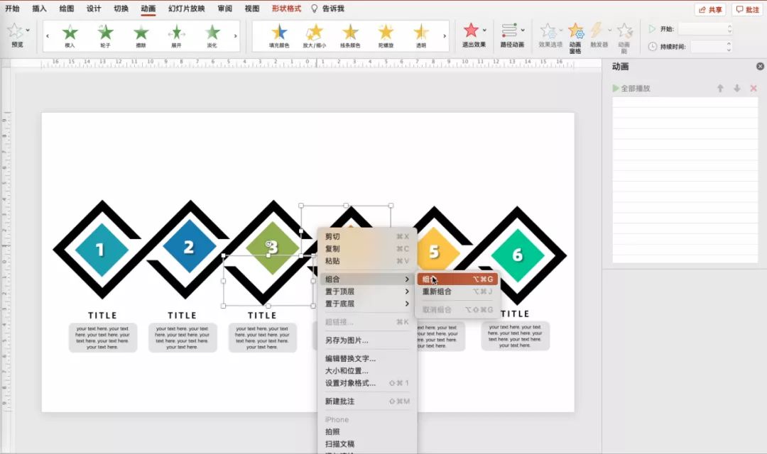Apply the 展开 expand entrance effect
767x454 pixels.
click(176, 35)
